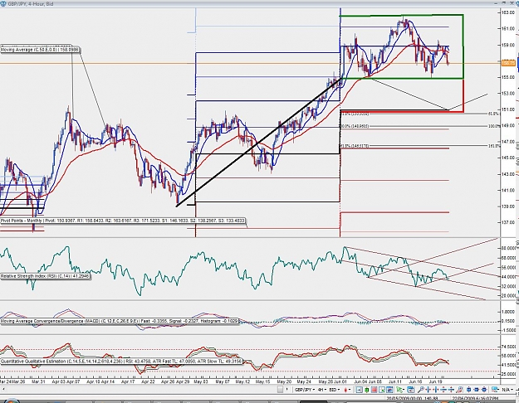Click the green candlestick toolbar icon
The width and height of the screenshot is (519, 403).
point(366,390)
